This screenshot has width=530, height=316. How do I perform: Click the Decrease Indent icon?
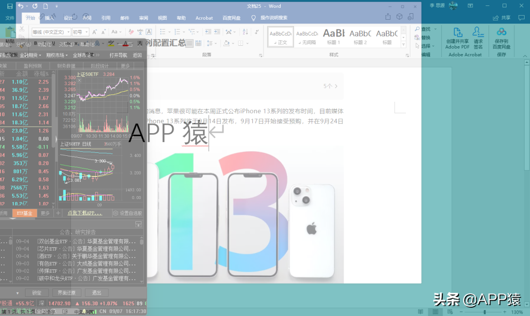[208, 32]
